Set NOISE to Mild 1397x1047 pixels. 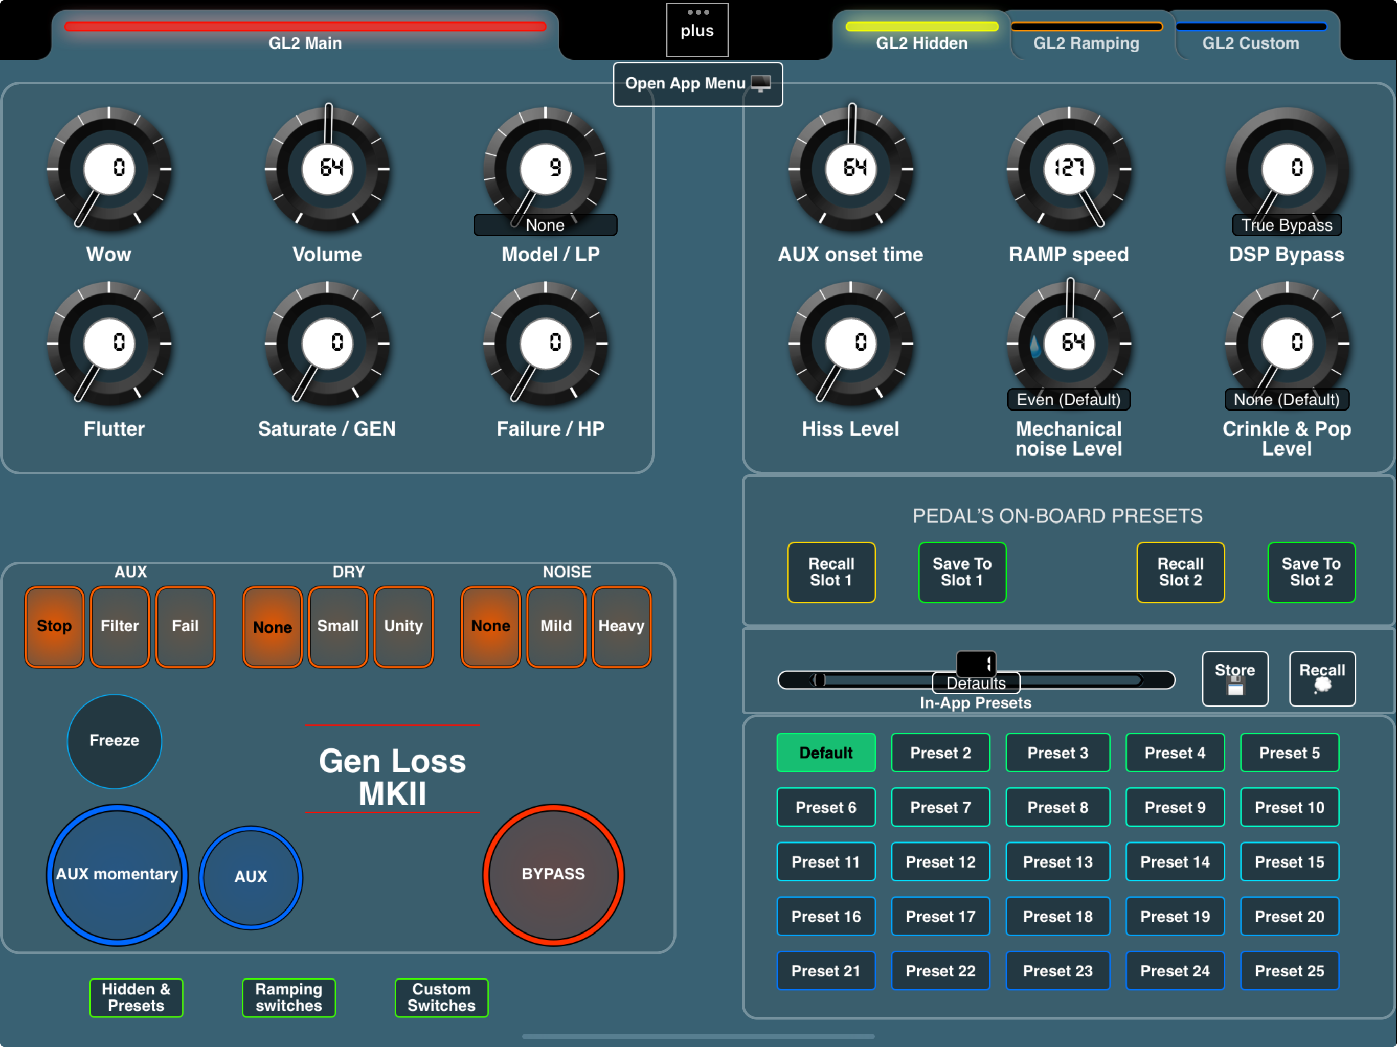tap(556, 626)
